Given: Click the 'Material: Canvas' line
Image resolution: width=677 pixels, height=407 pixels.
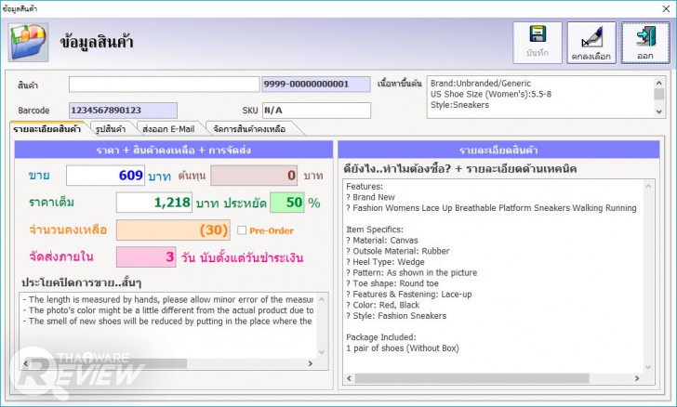Looking at the screenshot, I should 382,240.
